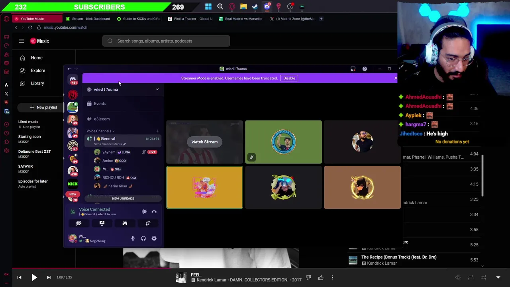Open Library in YouTube Music sidebar
The image size is (510, 287).
38,83
